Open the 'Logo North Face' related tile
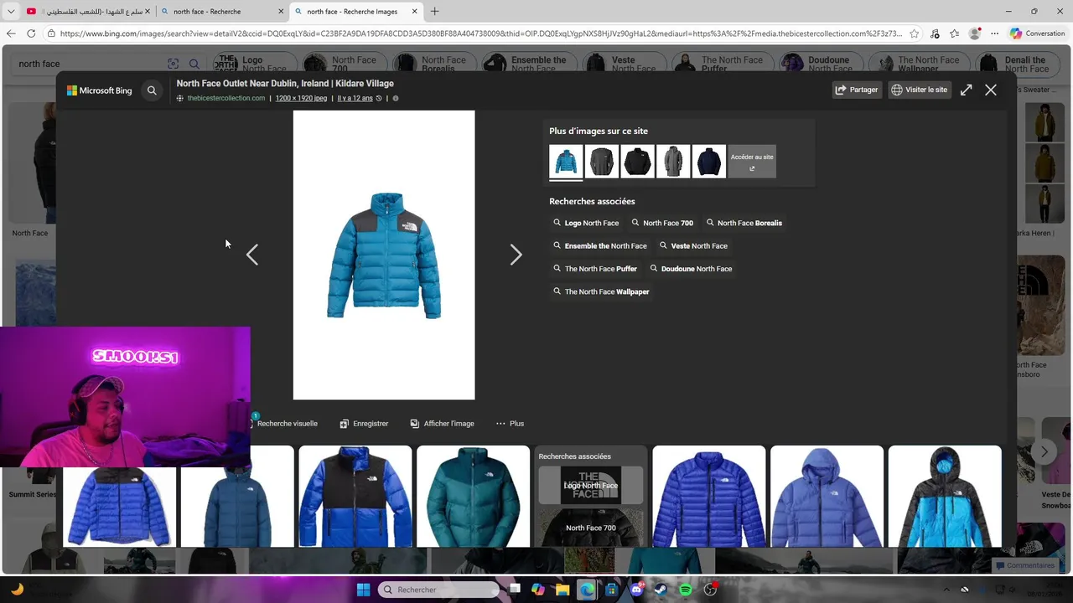1073x603 pixels. click(x=591, y=486)
